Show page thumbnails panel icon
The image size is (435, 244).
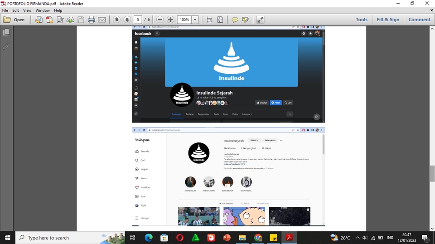pyautogui.click(x=6, y=32)
